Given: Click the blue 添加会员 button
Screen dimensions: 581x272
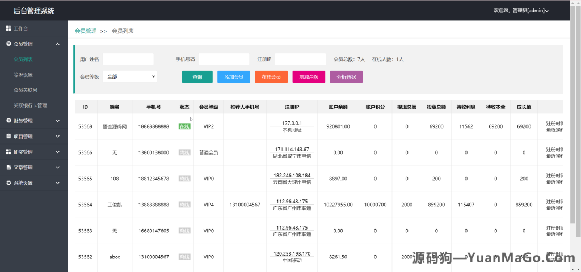Looking at the screenshot, I should pyautogui.click(x=233, y=77).
